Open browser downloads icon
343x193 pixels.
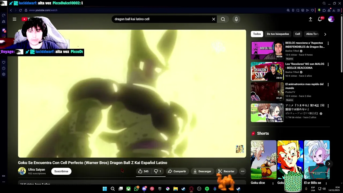334,10
